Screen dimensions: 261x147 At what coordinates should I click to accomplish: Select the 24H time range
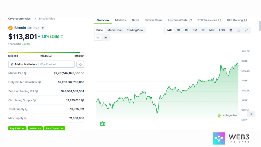pos(169,30)
